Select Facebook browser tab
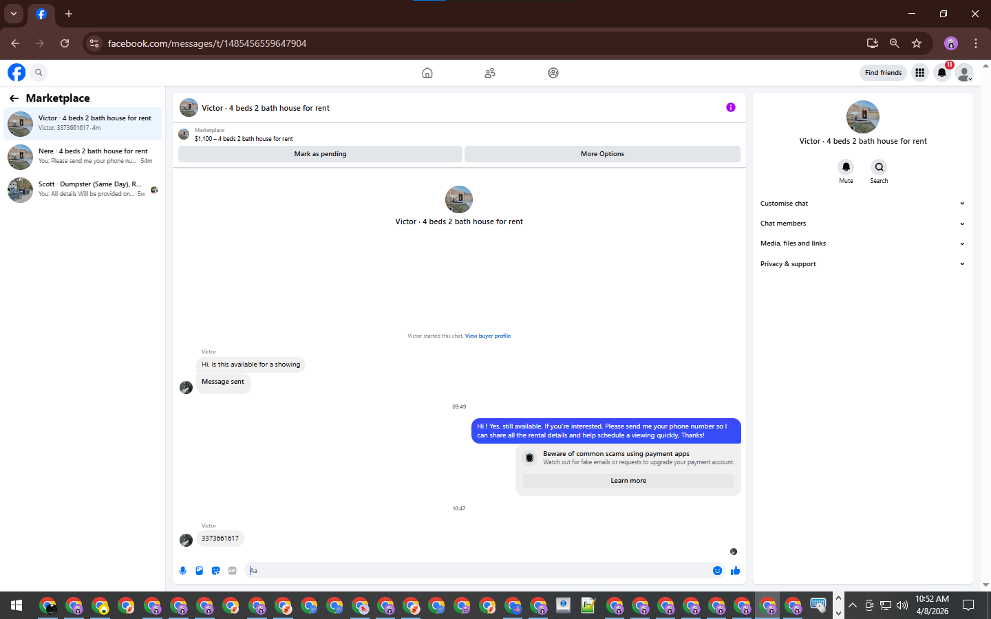The height and width of the screenshot is (619, 991). pos(41,14)
